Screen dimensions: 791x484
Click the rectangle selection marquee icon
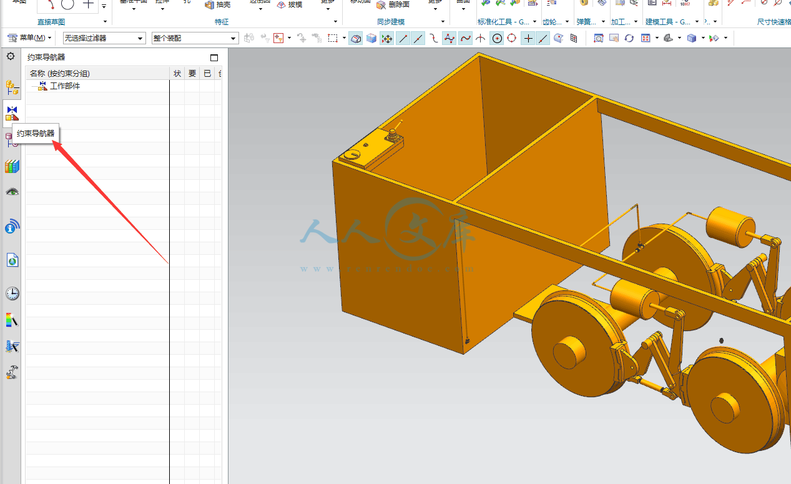point(333,38)
